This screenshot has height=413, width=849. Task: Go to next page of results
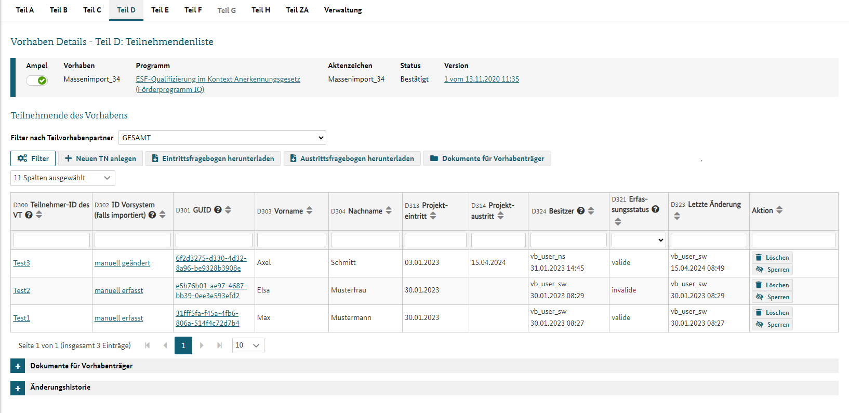click(x=202, y=345)
